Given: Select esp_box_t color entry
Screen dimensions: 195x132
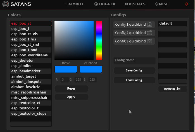Looking at the screenshot, I should point(31,29).
